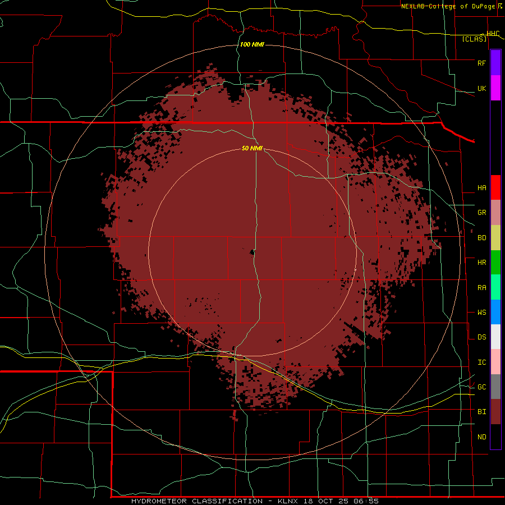The width and height of the screenshot is (505, 505).
Task: Click the black radar site marker at center
Action: pos(252,252)
